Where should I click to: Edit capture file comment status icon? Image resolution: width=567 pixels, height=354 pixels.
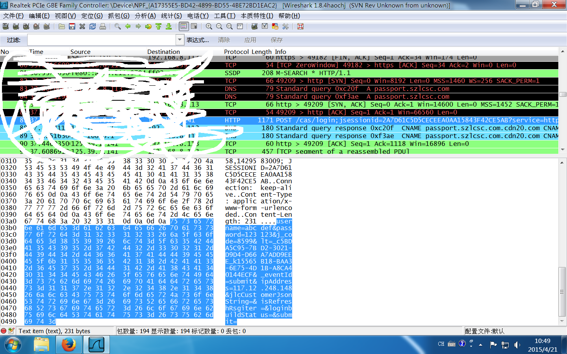click(11, 331)
